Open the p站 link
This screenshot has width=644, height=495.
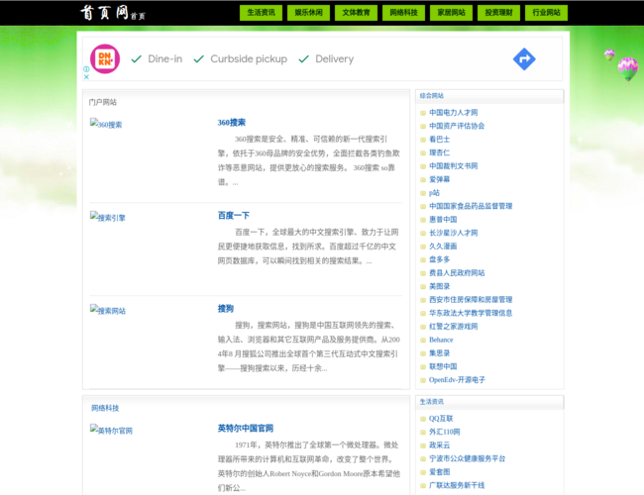tap(434, 193)
